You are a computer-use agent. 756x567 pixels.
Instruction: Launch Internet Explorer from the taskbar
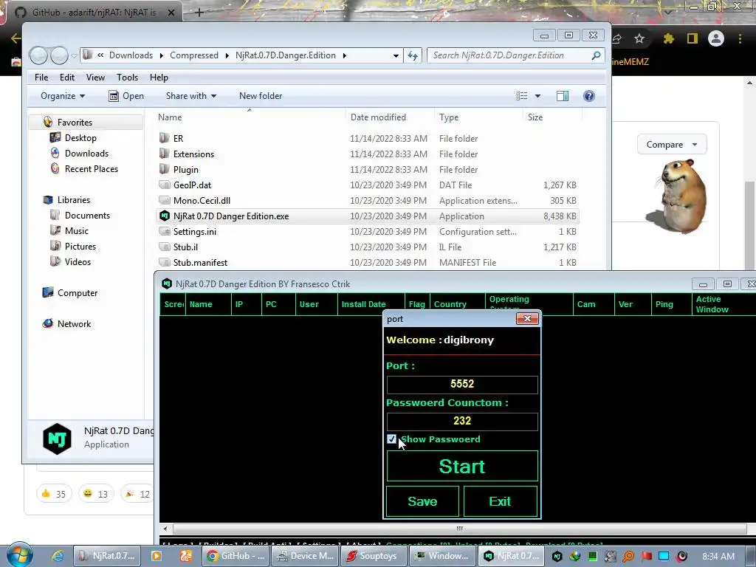[58, 556]
